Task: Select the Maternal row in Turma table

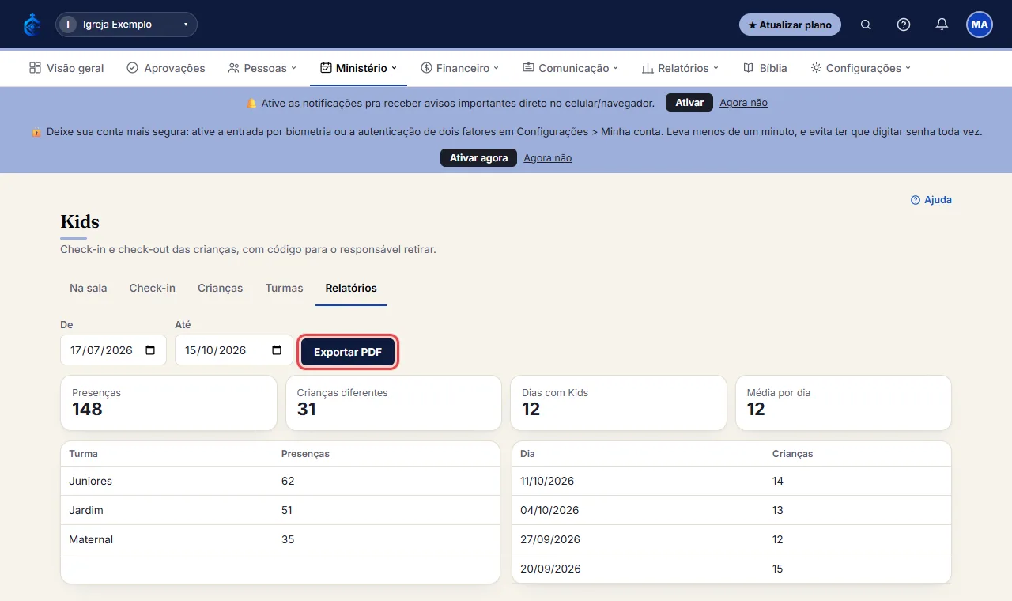Action: coord(280,539)
